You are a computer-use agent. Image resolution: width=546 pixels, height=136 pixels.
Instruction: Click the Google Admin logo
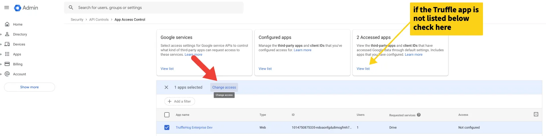pos(26,8)
